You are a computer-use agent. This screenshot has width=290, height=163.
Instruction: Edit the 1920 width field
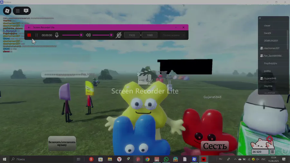point(132,35)
